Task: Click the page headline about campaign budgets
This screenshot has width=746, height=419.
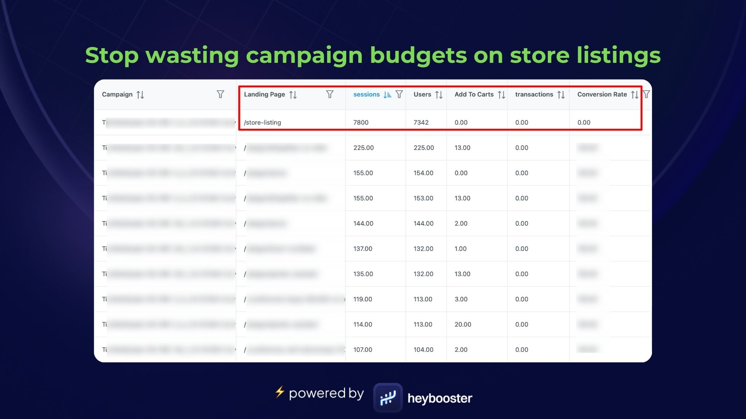Action: (373, 55)
